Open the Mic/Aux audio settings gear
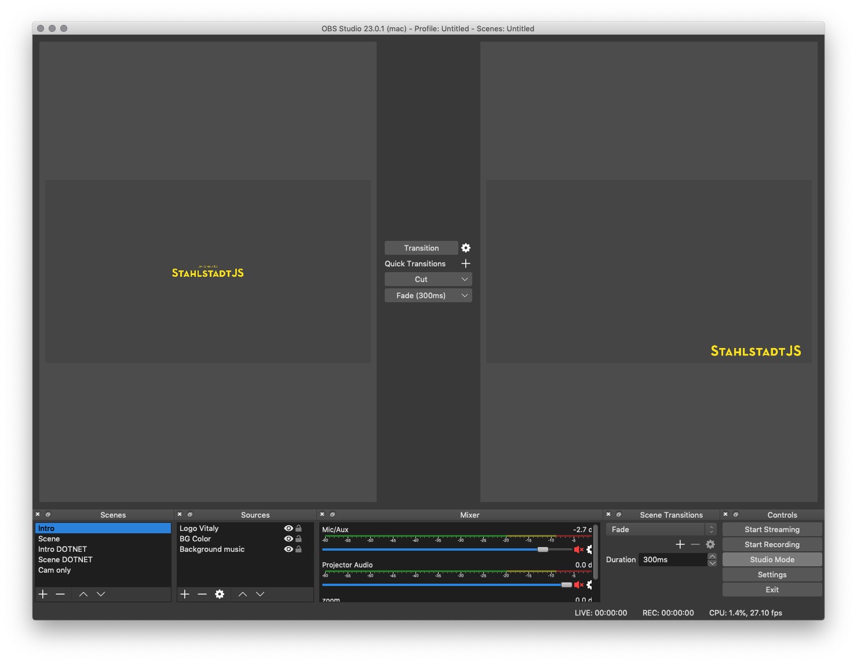 589,550
